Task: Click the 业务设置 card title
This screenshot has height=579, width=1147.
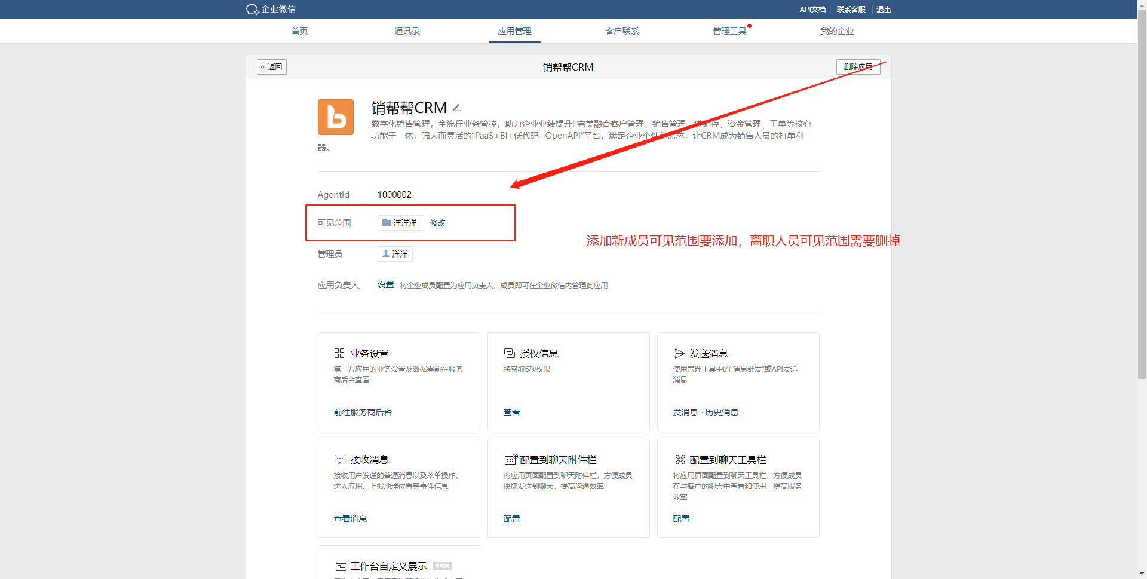Action: [369, 353]
